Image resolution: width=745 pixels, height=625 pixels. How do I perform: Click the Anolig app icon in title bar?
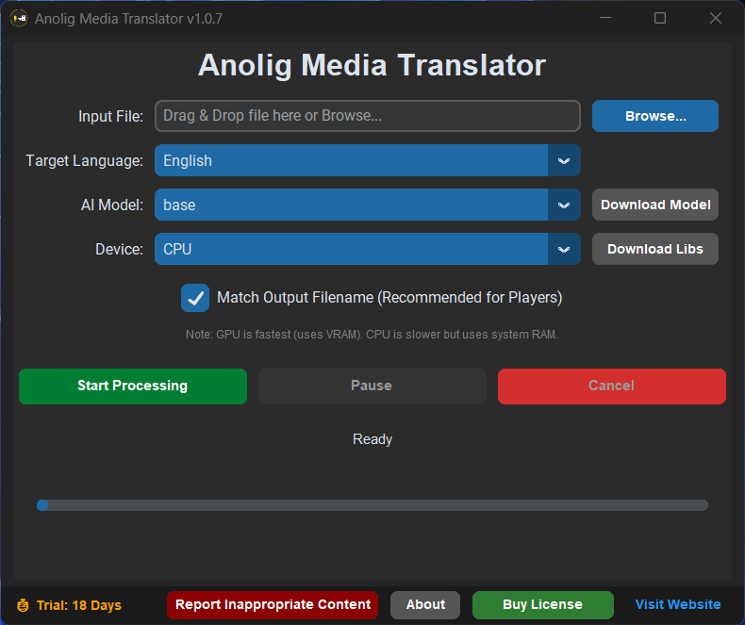point(19,19)
